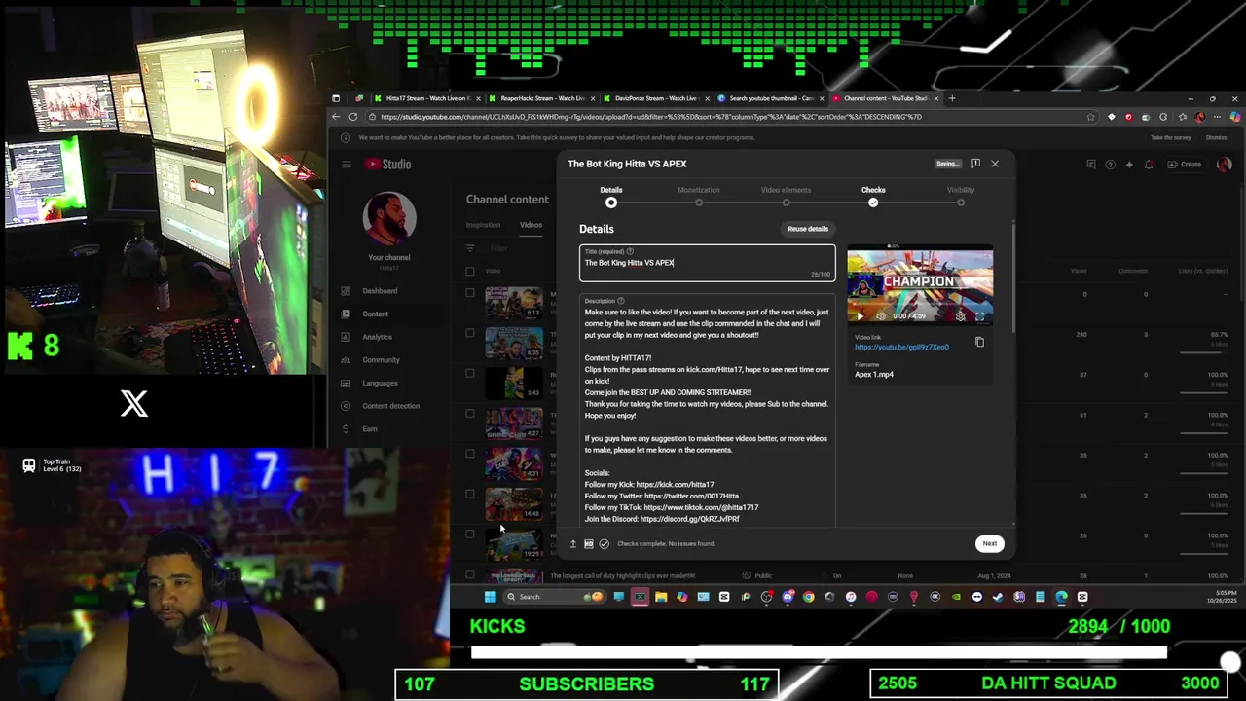Close the upload dialog with X
The height and width of the screenshot is (701, 1246).
point(995,164)
